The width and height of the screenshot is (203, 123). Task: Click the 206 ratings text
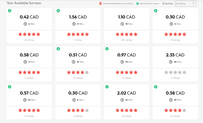pos(126,40)
